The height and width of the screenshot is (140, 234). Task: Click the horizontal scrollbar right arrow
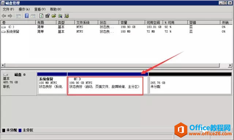[x=230, y=65]
